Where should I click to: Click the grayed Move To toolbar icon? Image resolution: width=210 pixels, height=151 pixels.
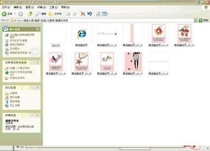(x=68, y=14)
